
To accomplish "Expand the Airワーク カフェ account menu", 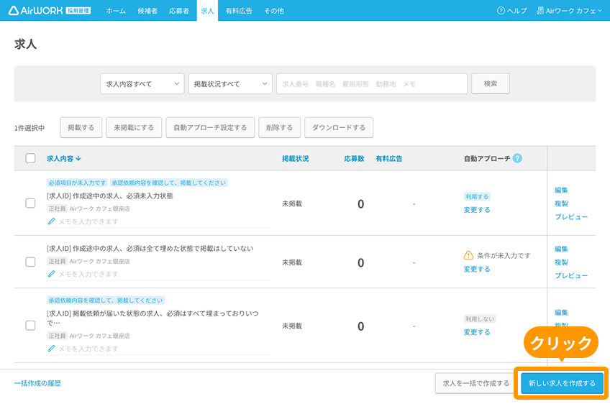I will [x=569, y=11].
